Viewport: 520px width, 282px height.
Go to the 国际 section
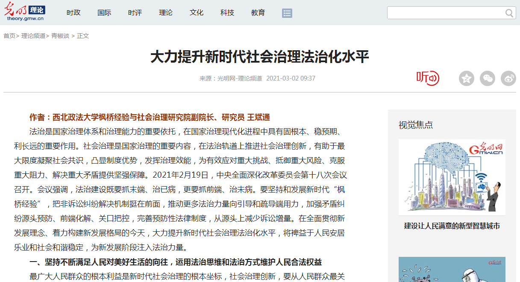(104, 13)
